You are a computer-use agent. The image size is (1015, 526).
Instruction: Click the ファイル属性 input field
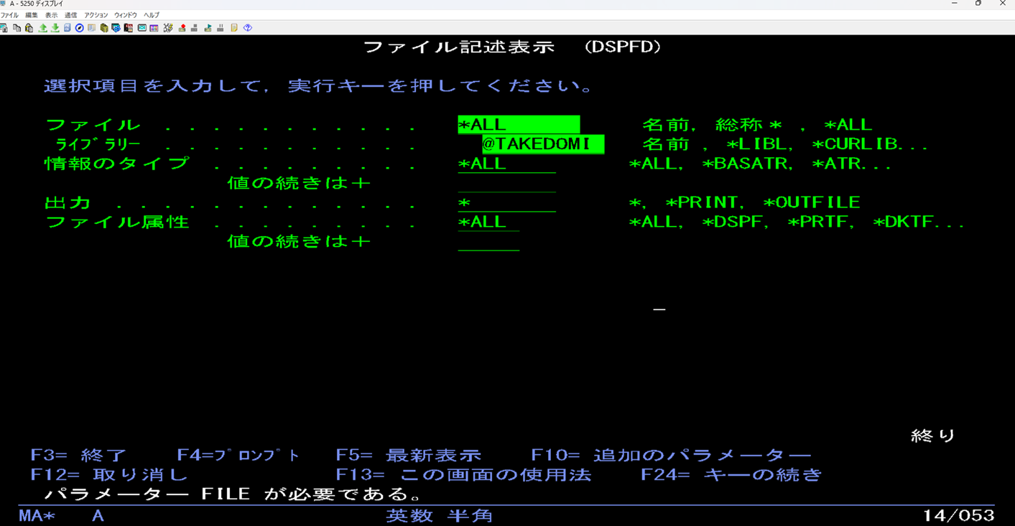(488, 222)
